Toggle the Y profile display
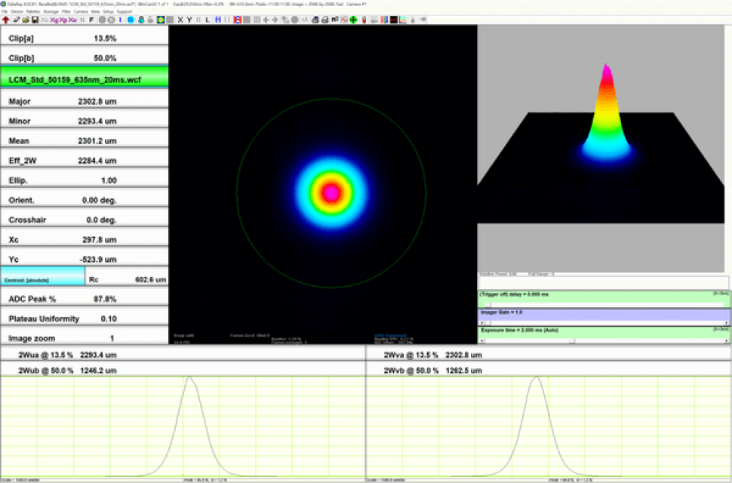 click(189, 21)
